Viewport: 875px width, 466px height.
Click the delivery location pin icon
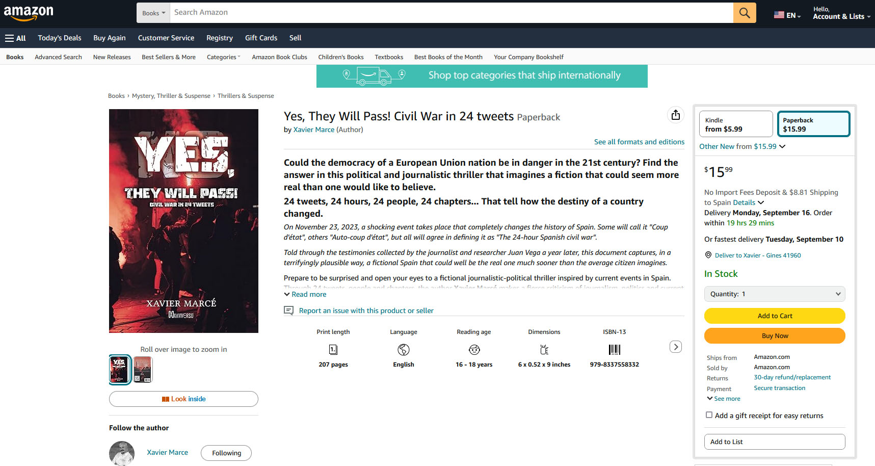point(708,255)
